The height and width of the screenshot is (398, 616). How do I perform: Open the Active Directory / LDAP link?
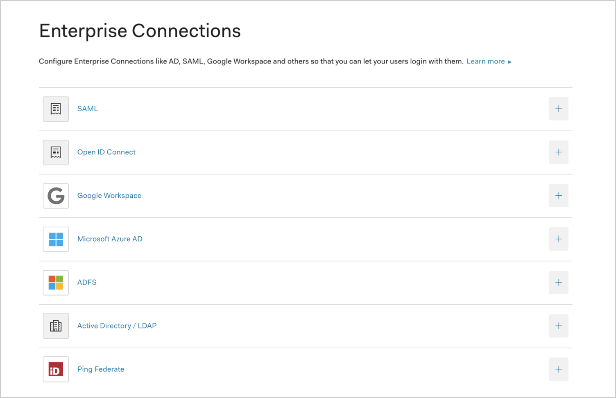(x=117, y=326)
